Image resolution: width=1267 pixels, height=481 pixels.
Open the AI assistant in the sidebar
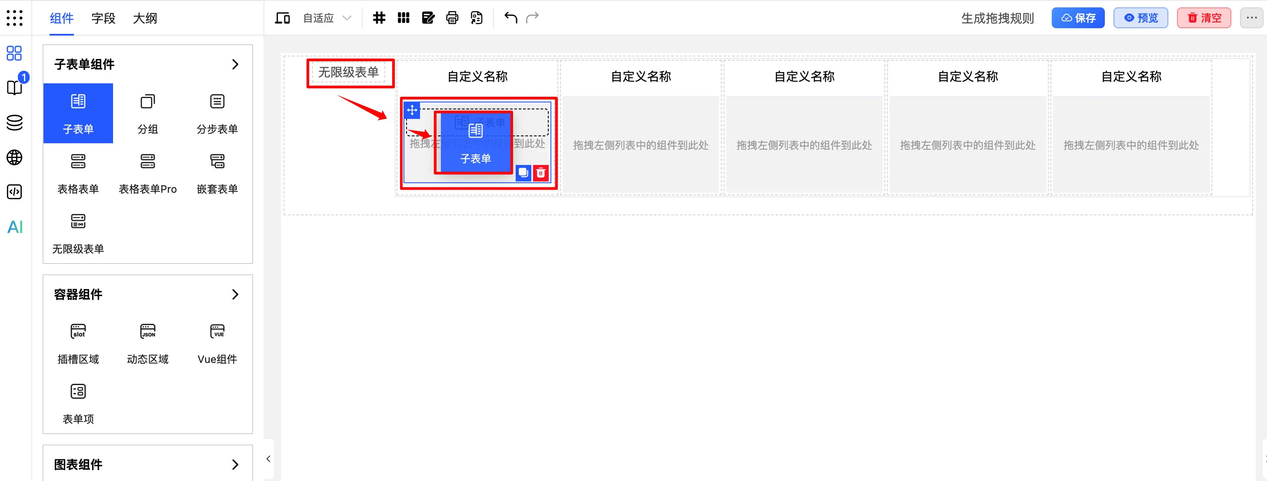(14, 227)
